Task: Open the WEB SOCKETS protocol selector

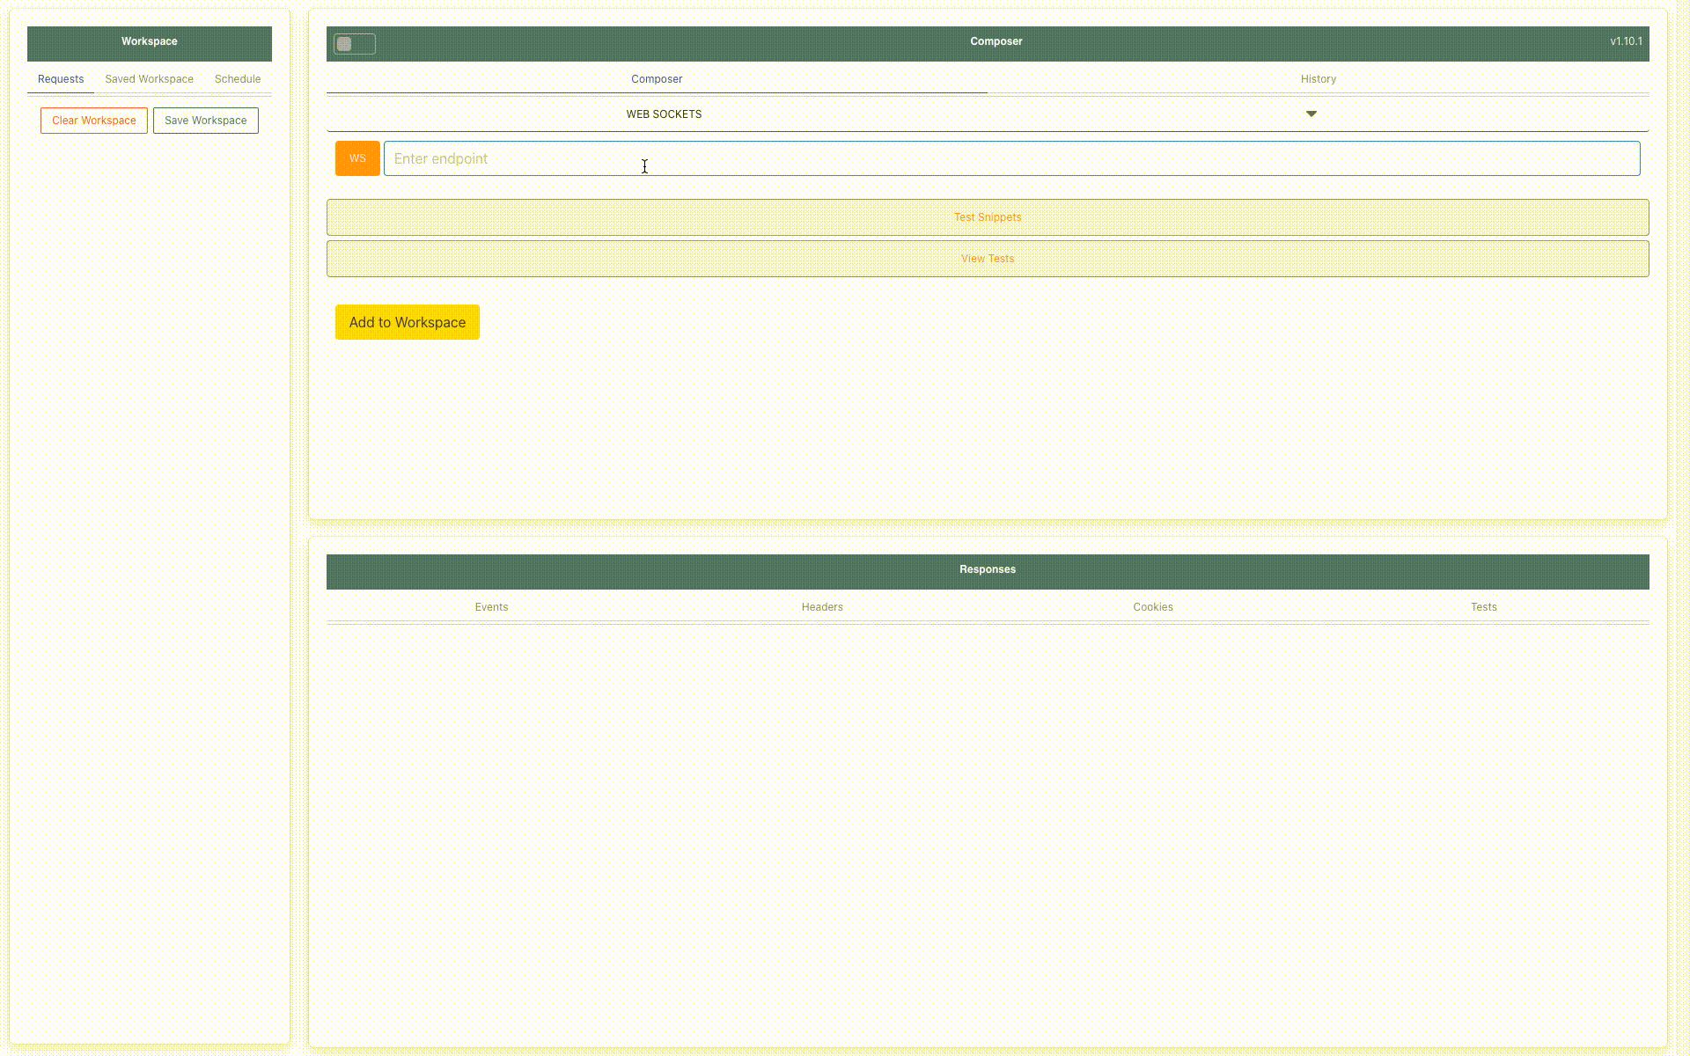Action: point(664,114)
